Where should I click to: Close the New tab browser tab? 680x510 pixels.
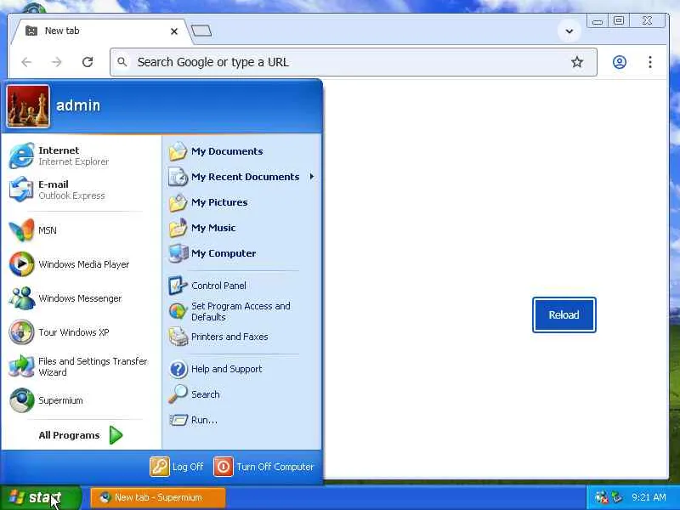pyautogui.click(x=174, y=31)
